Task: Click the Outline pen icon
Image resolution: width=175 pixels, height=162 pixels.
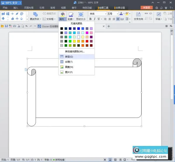Action: (x=70, y=14)
